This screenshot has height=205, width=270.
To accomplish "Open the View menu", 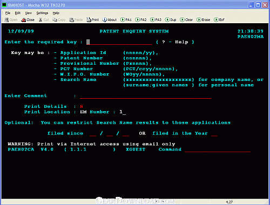I will pos(29,13).
